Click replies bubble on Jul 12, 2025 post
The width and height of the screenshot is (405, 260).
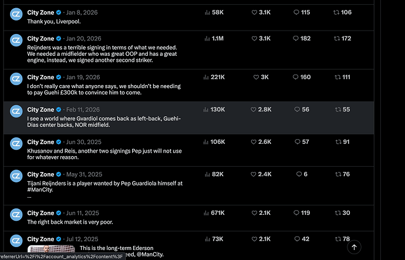pyautogui.click(x=297, y=239)
